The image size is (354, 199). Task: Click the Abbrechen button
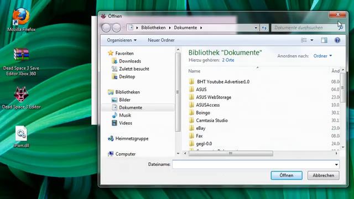point(323,175)
